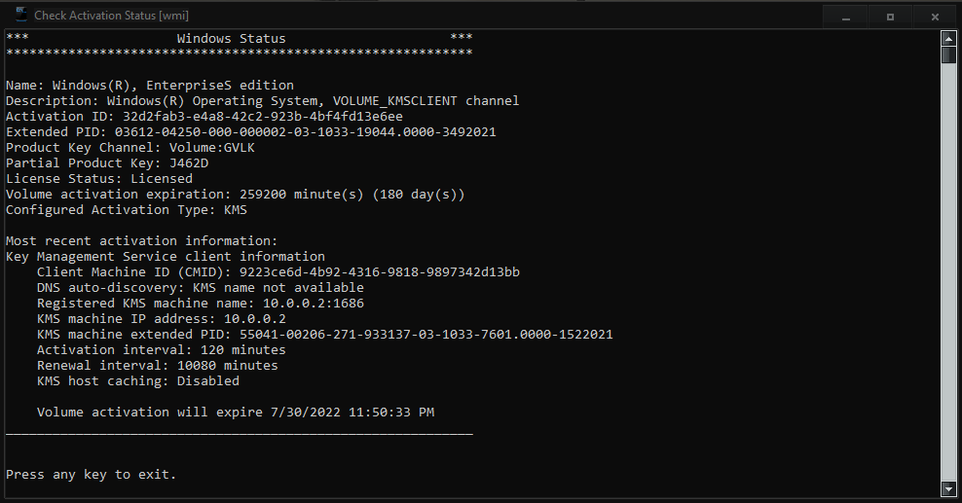Screen dimensions: 962x503
Task: Click the scrollbar down arrow
Action: (x=948, y=488)
